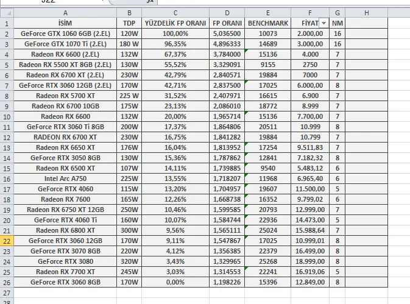Select cell Intel Arc A750
The width and height of the screenshot is (410, 304).
click(65, 179)
